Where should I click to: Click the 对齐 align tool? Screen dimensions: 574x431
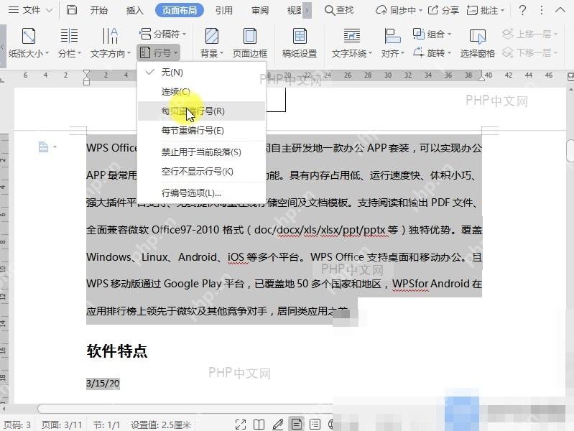pyautogui.click(x=392, y=42)
